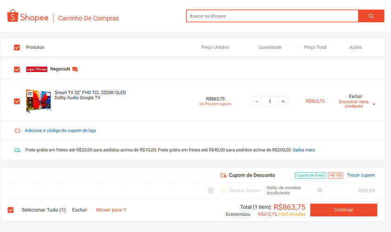Click the Continuar button
The width and height of the screenshot is (391, 232).
[x=344, y=210]
